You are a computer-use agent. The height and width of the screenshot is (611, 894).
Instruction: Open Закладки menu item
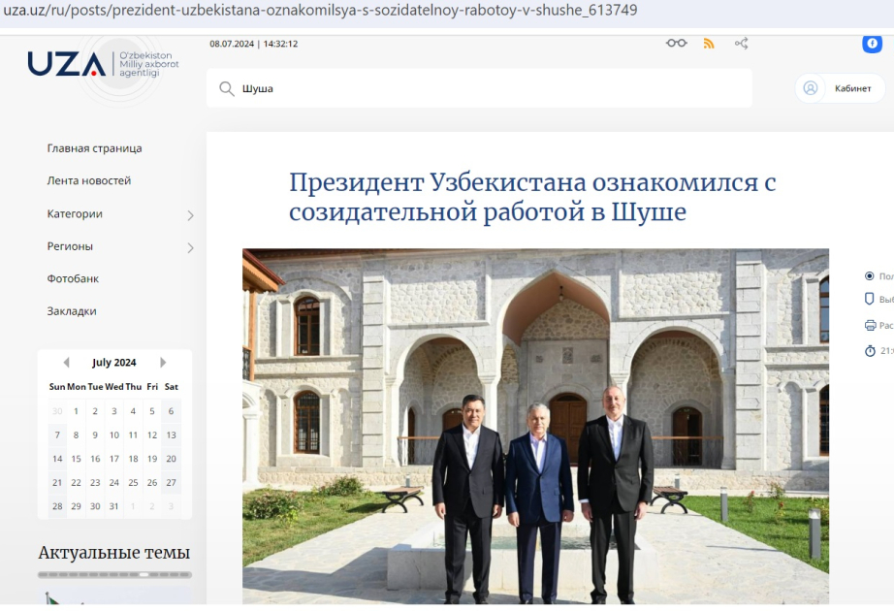click(72, 311)
